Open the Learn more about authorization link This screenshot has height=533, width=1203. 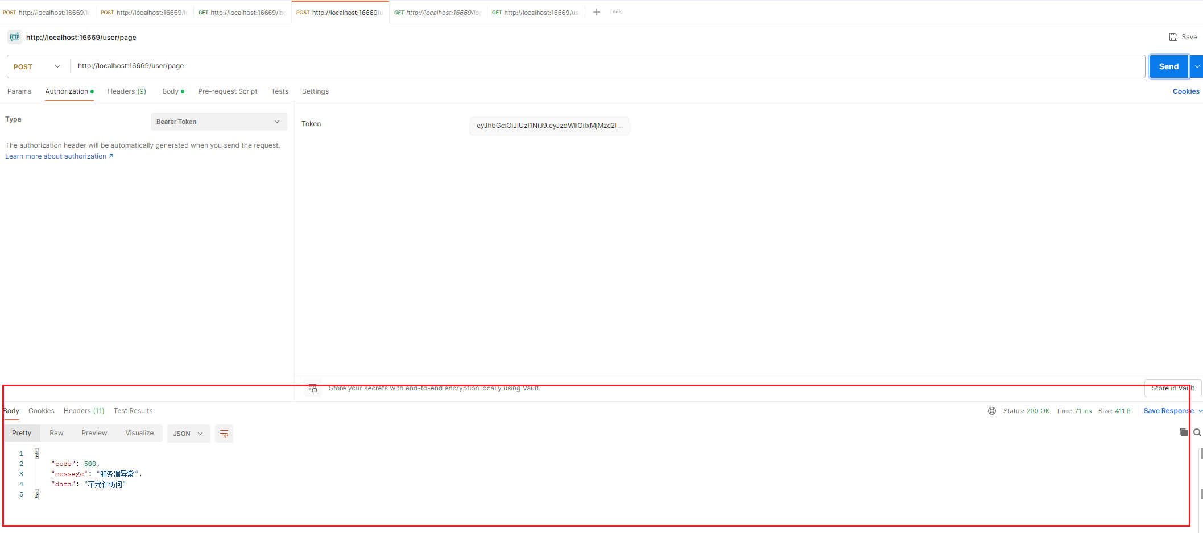coord(56,156)
